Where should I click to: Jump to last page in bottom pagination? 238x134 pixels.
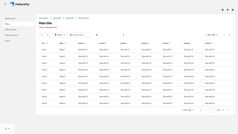229,110
